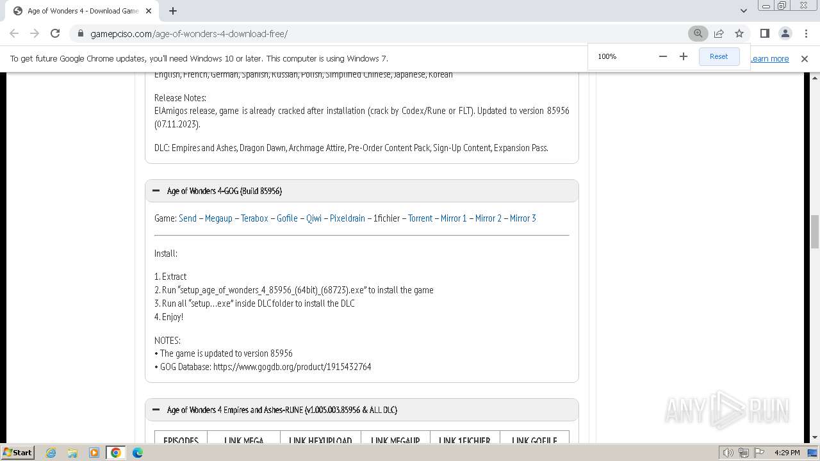Open the Gofile download link
Image resolution: width=820 pixels, height=461 pixels.
[x=287, y=218]
